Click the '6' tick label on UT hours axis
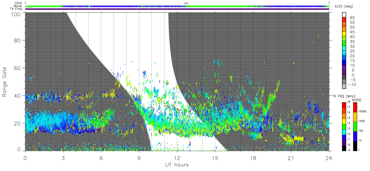This screenshot has height=171, width=370. 101,158
